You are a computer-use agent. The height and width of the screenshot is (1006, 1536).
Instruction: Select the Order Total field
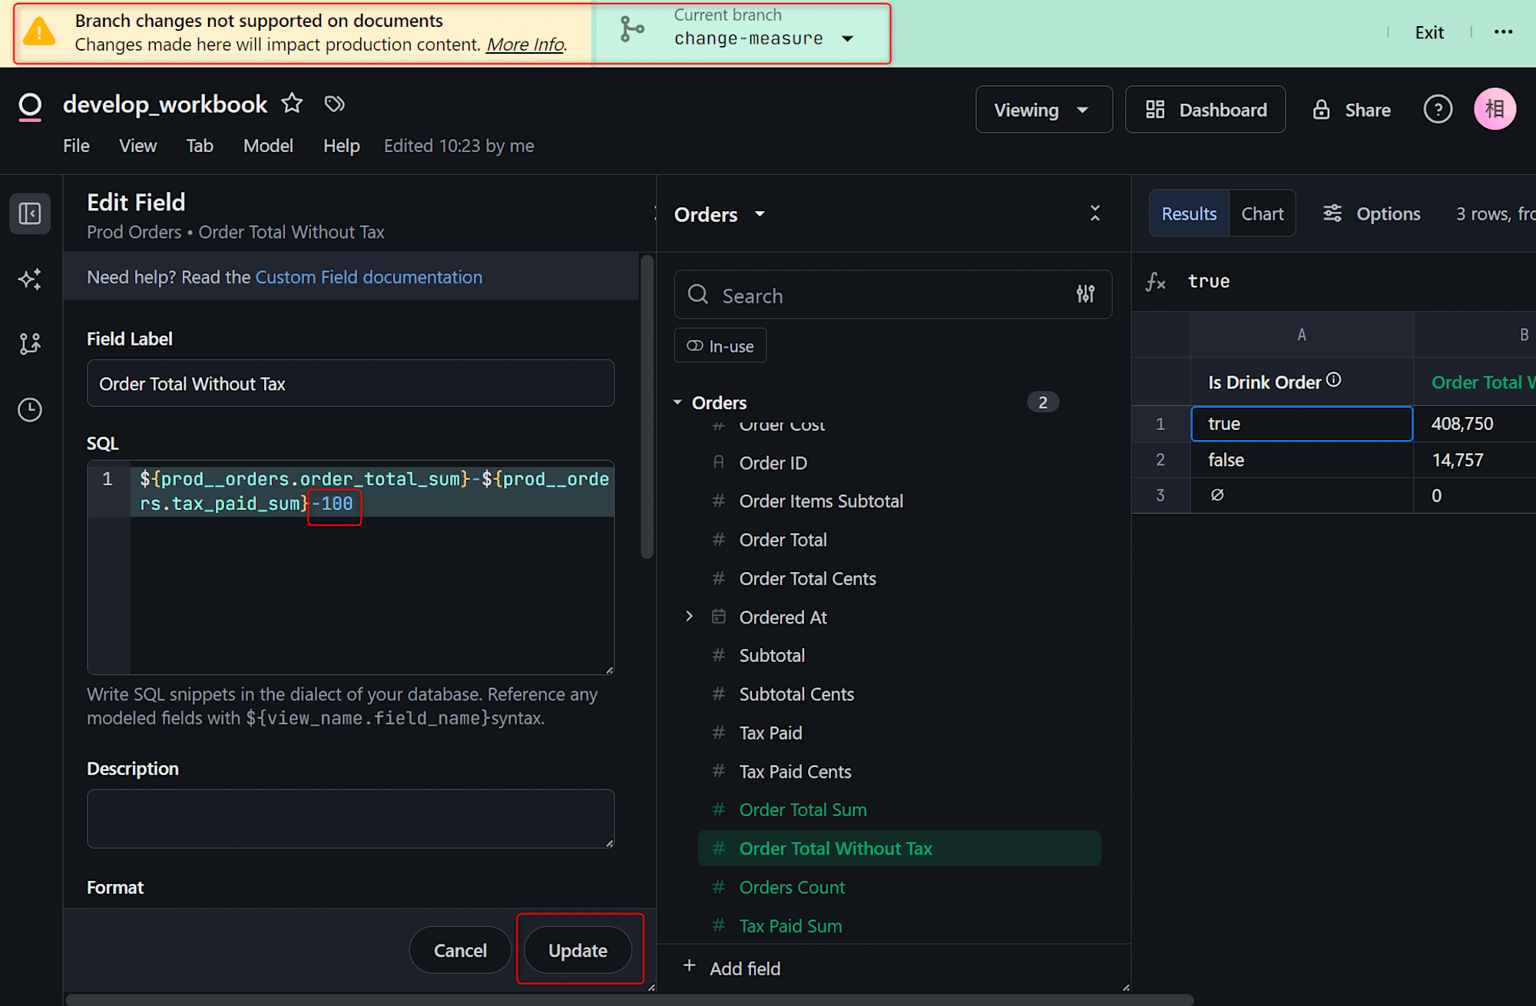(x=783, y=540)
